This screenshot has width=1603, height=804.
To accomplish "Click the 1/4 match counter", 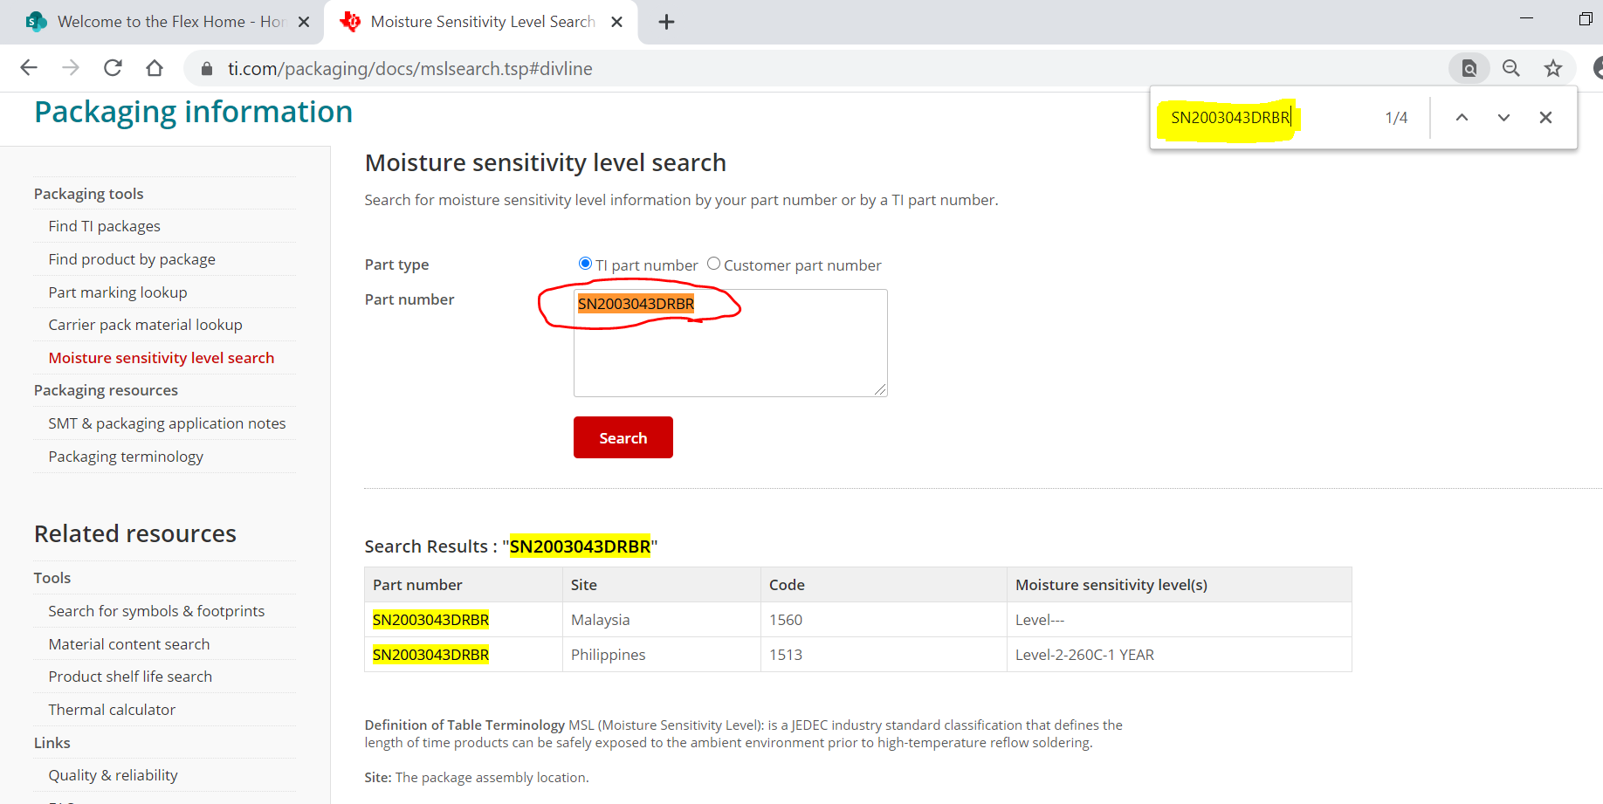I will [x=1396, y=118].
